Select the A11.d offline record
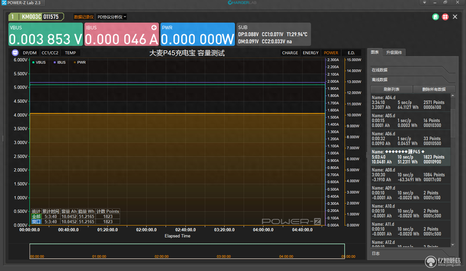The image size is (466, 271). click(411, 229)
